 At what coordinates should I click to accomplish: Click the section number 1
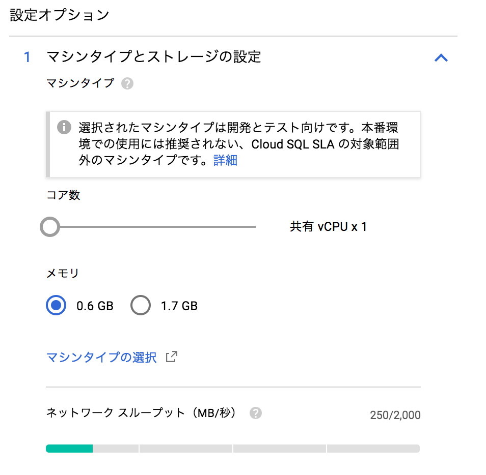coord(28,57)
